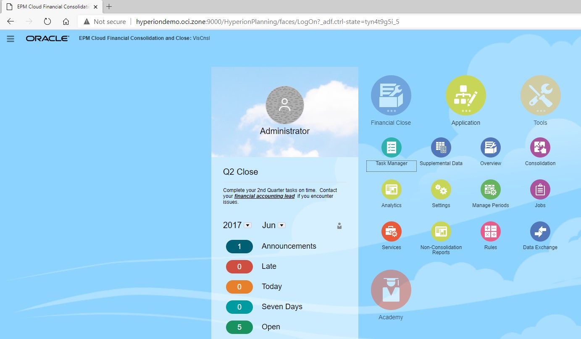Open the Services icon

point(392,231)
